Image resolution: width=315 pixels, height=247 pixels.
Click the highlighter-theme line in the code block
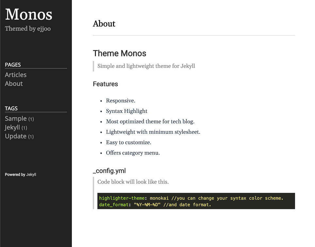(x=191, y=198)
